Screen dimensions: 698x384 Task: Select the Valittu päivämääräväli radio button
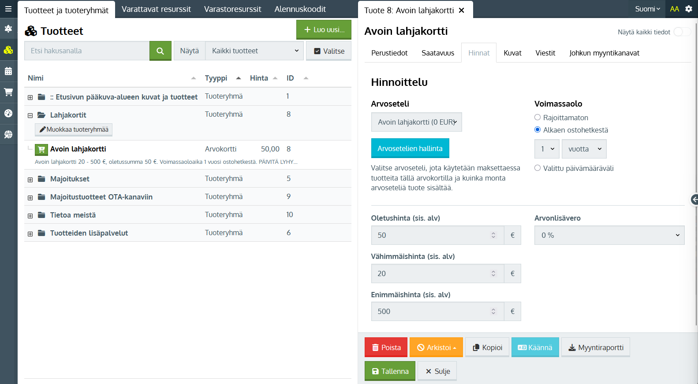click(537, 168)
